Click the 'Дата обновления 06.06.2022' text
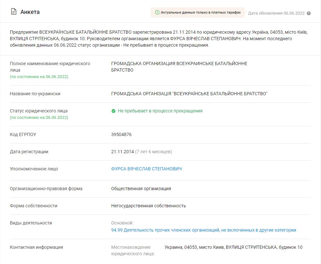Image resolution: width=321 pixels, height=264 pixels. (276, 13)
